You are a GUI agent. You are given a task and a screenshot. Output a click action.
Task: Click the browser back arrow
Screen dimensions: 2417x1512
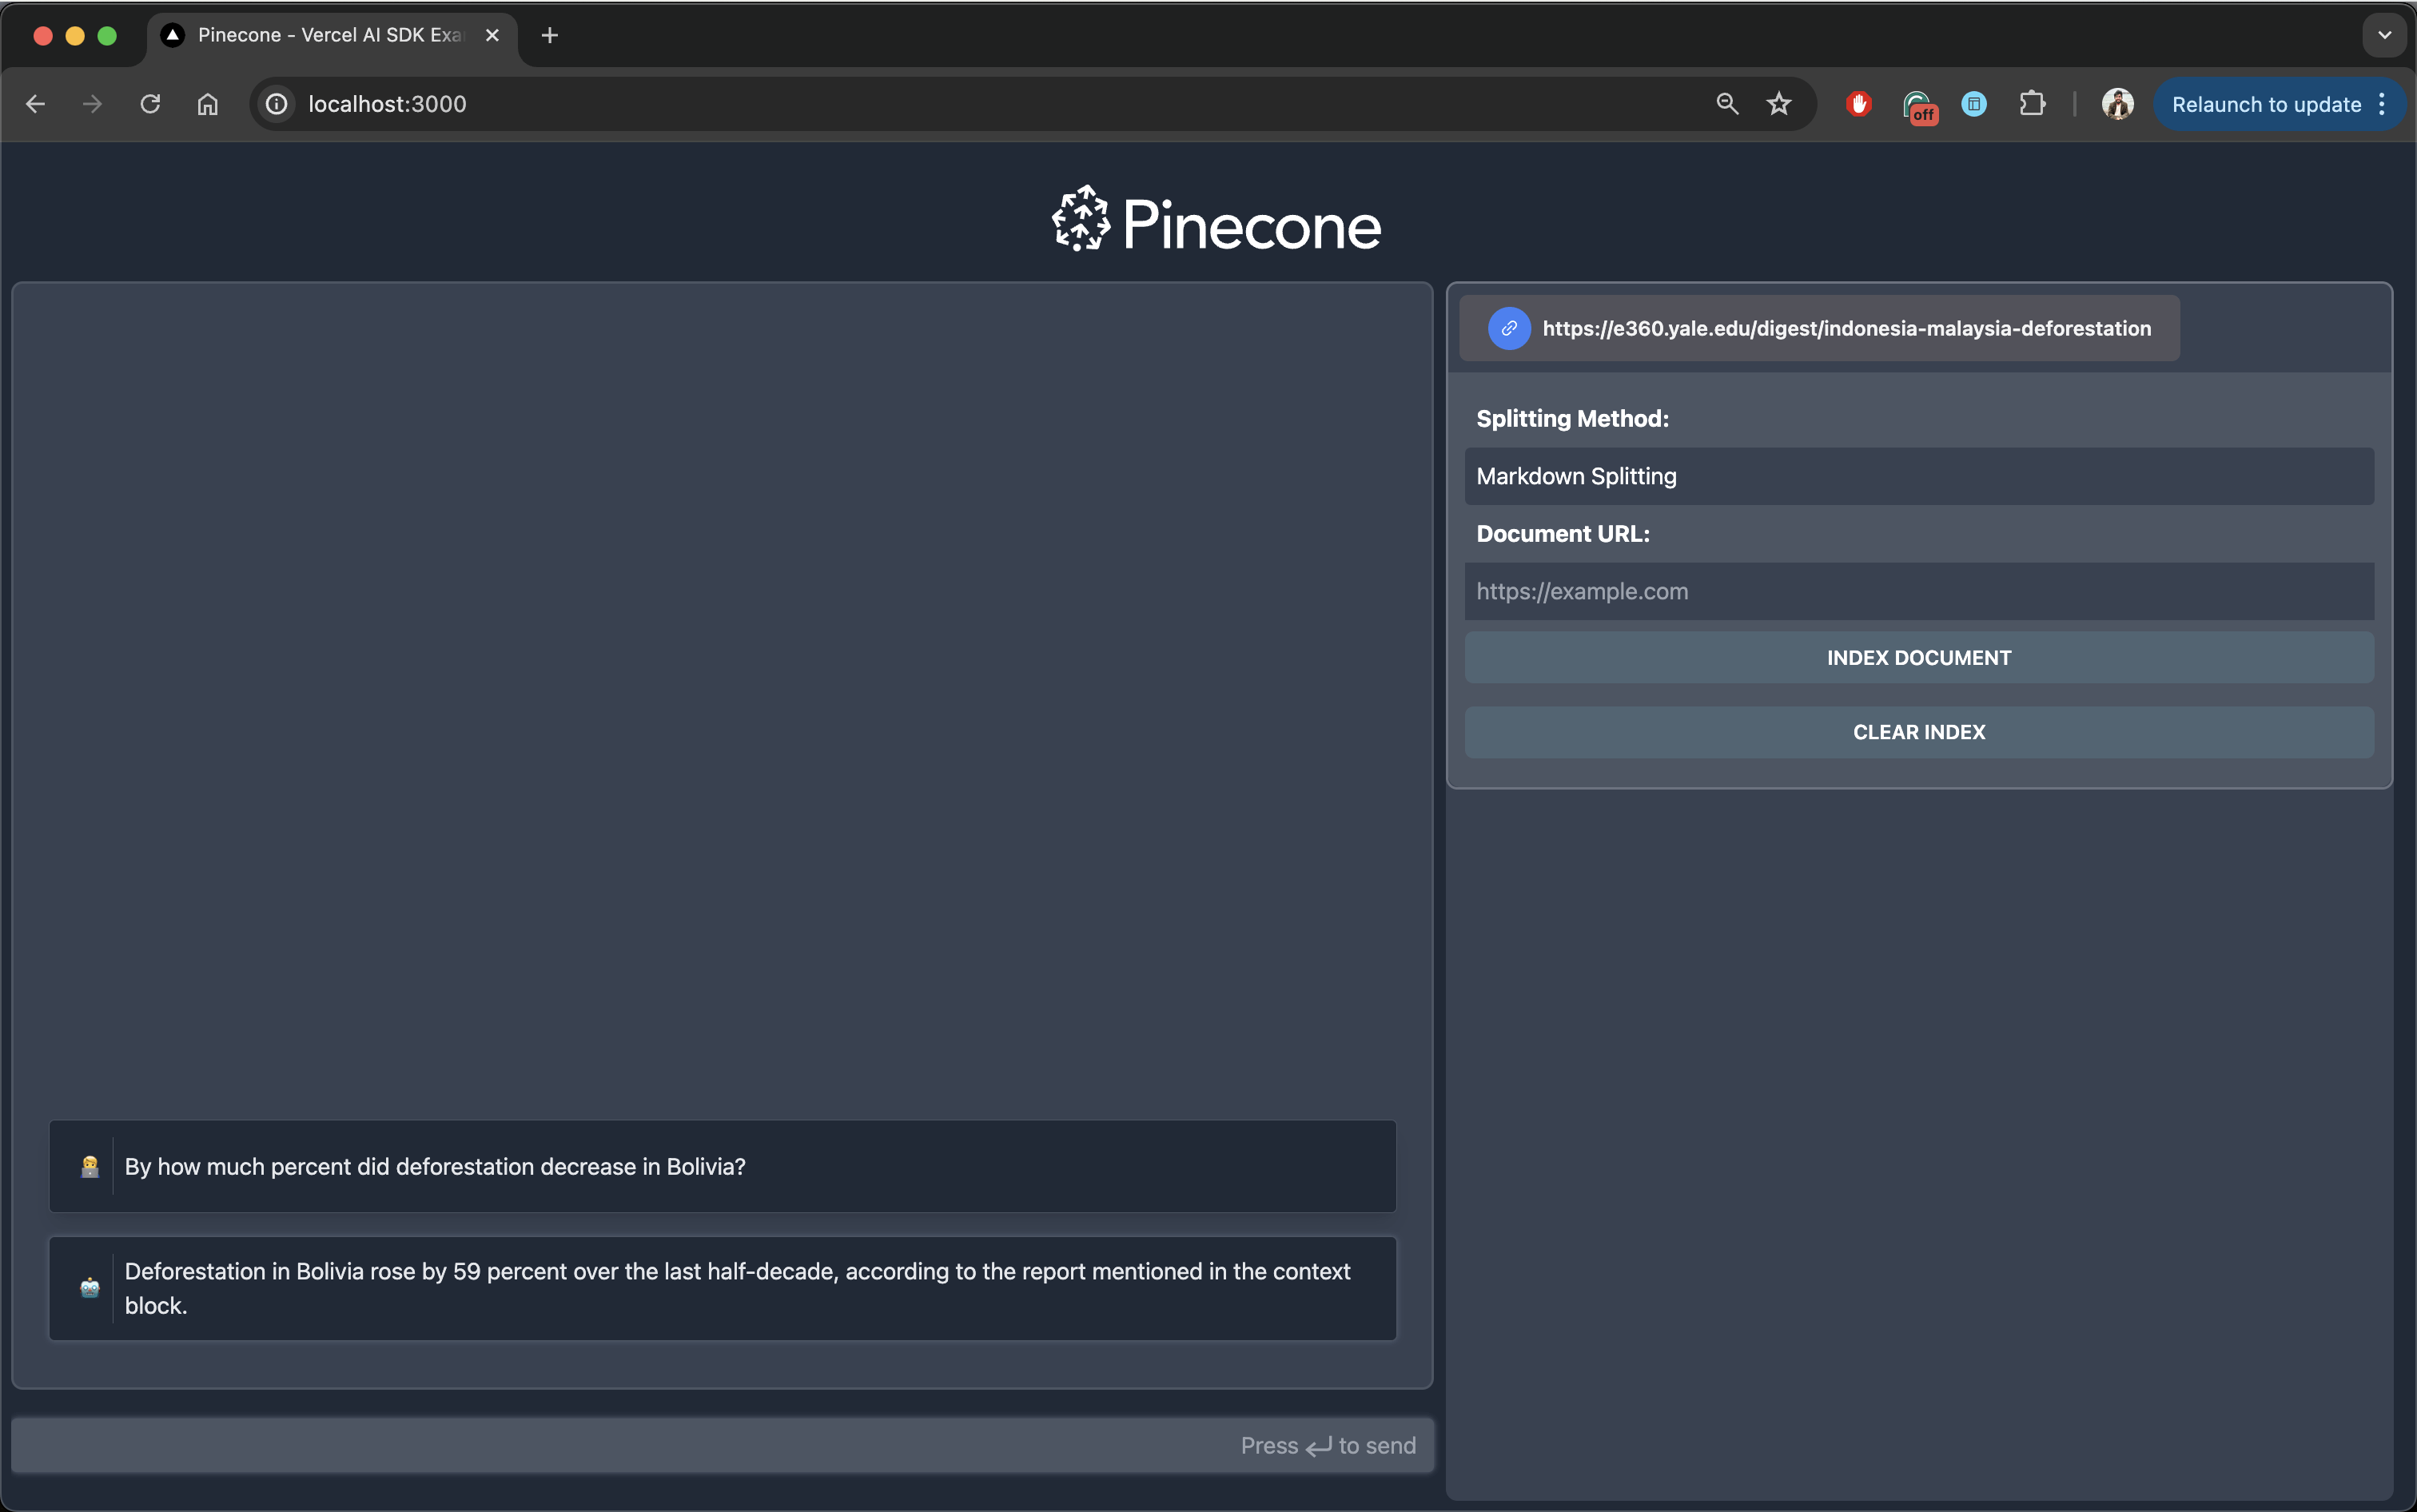36,104
